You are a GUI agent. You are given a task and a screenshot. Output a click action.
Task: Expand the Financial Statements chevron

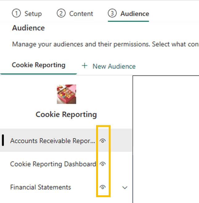[x=125, y=188]
